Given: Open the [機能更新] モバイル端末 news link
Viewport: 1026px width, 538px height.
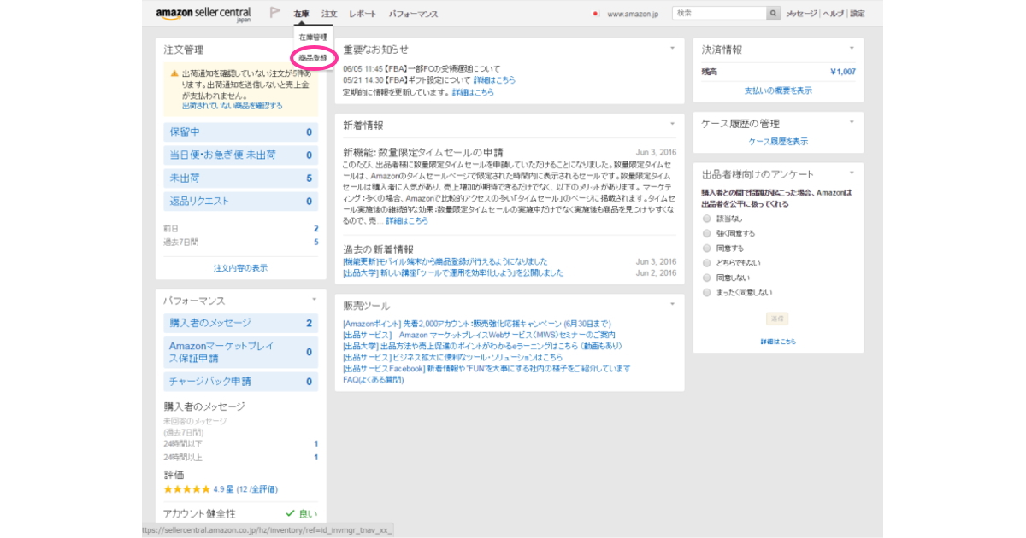Looking at the screenshot, I should [x=445, y=261].
